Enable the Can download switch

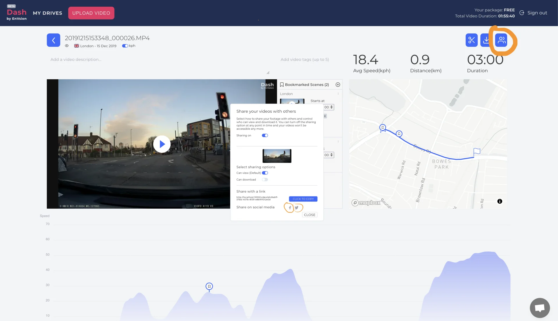265,180
